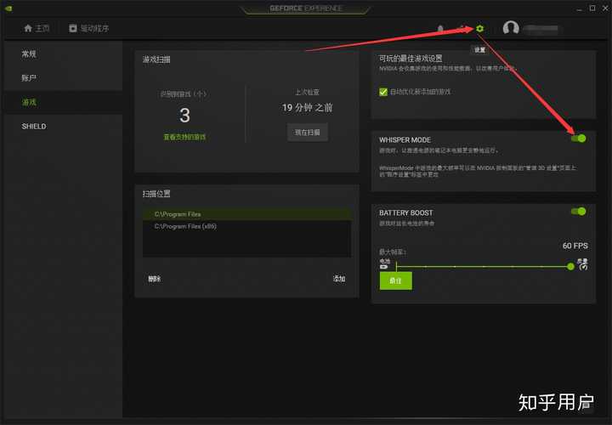Uncheck 自动优化新添加的游戏 checkbox
Screen dimensions: 612x425
click(x=383, y=92)
